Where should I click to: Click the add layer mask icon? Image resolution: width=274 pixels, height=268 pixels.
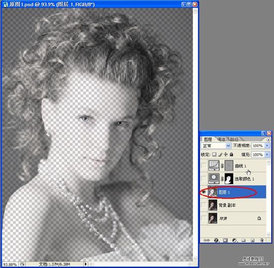[x=226, y=241]
